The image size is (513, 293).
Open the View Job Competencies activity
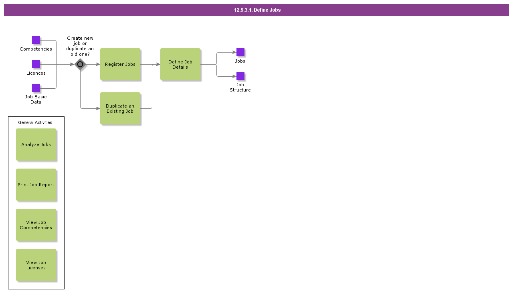click(36, 225)
